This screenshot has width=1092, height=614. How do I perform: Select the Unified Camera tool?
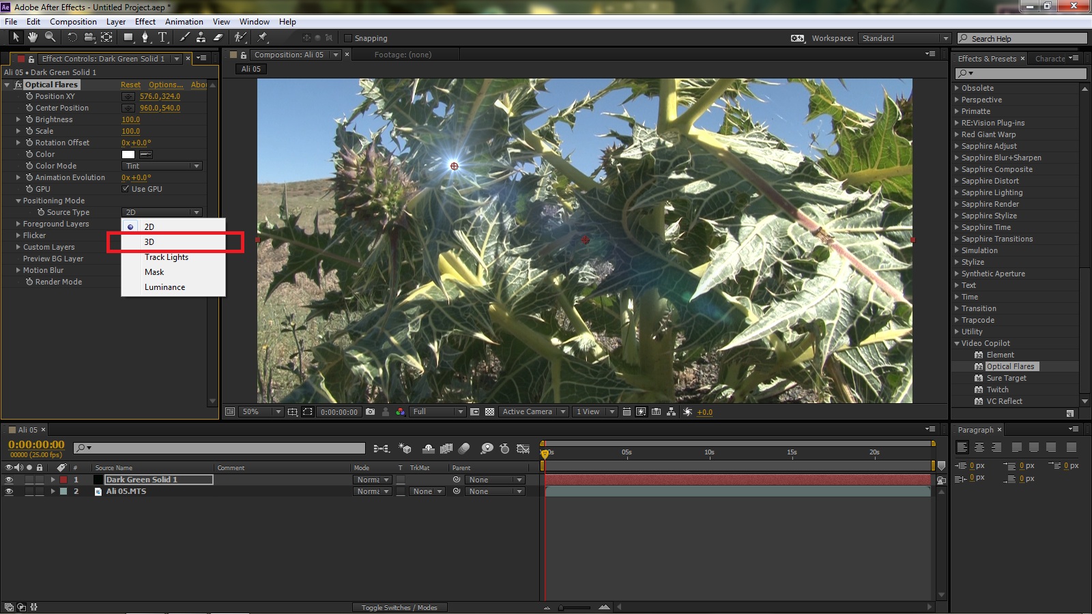tap(89, 38)
